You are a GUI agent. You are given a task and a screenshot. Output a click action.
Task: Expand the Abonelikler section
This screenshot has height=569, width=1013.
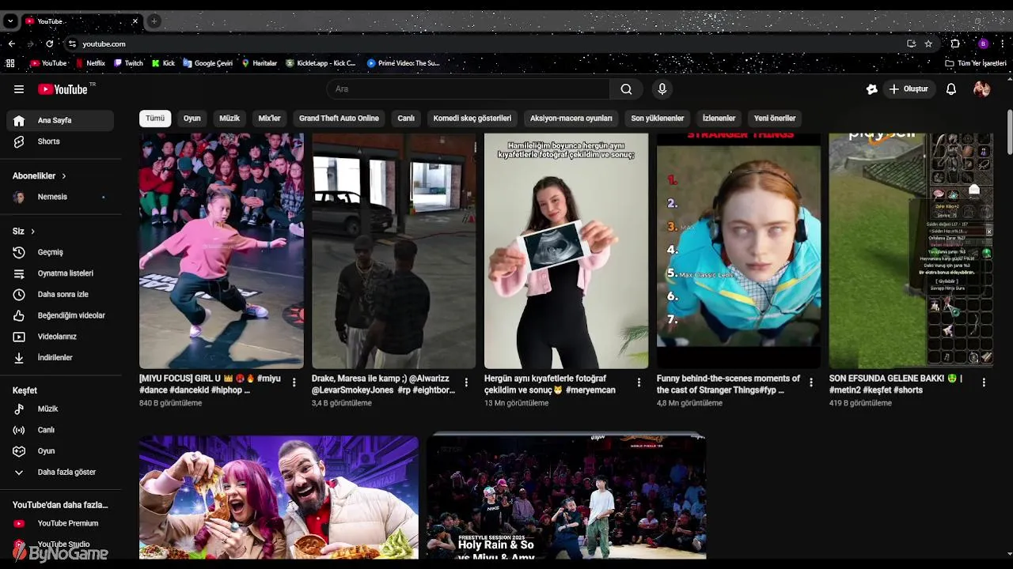coord(40,175)
